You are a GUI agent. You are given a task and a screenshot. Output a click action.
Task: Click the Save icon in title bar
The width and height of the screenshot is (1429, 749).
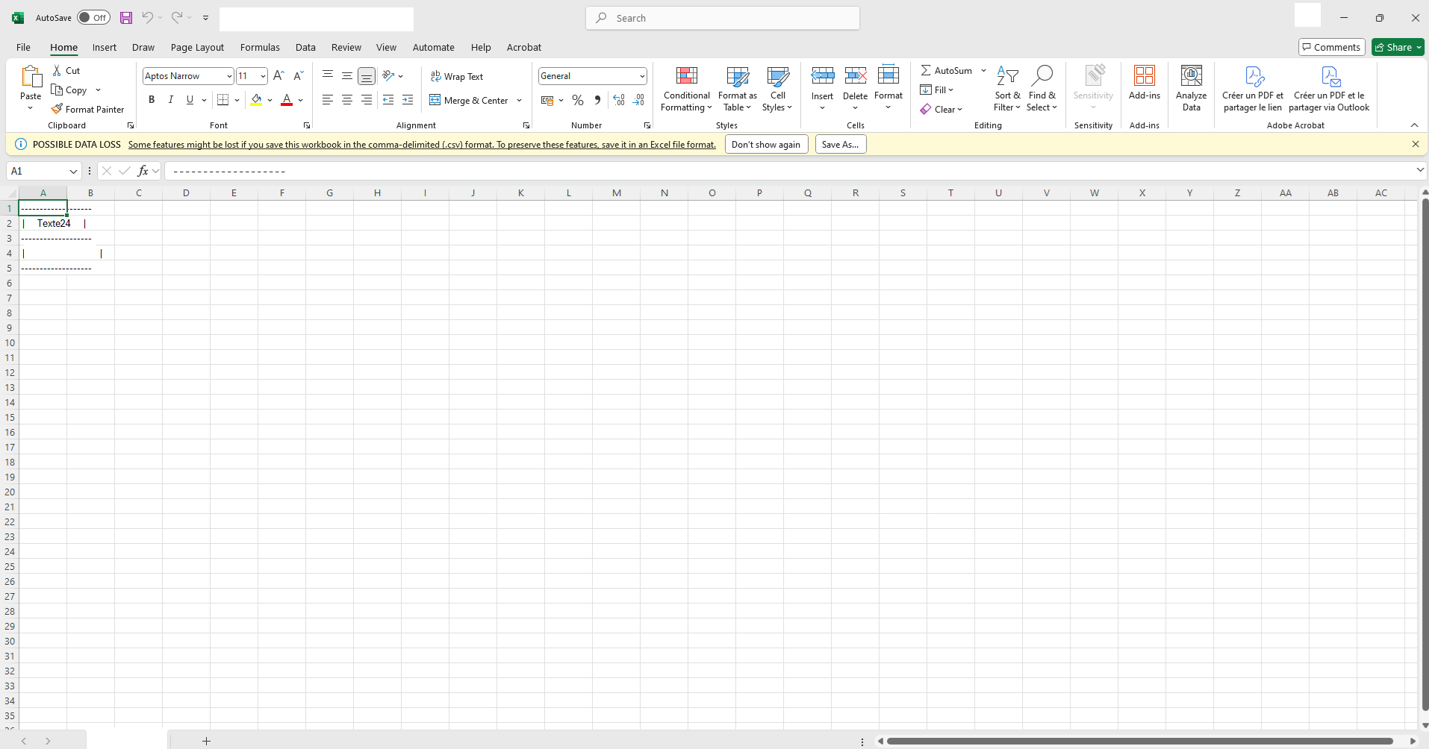(x=126, y=18)
